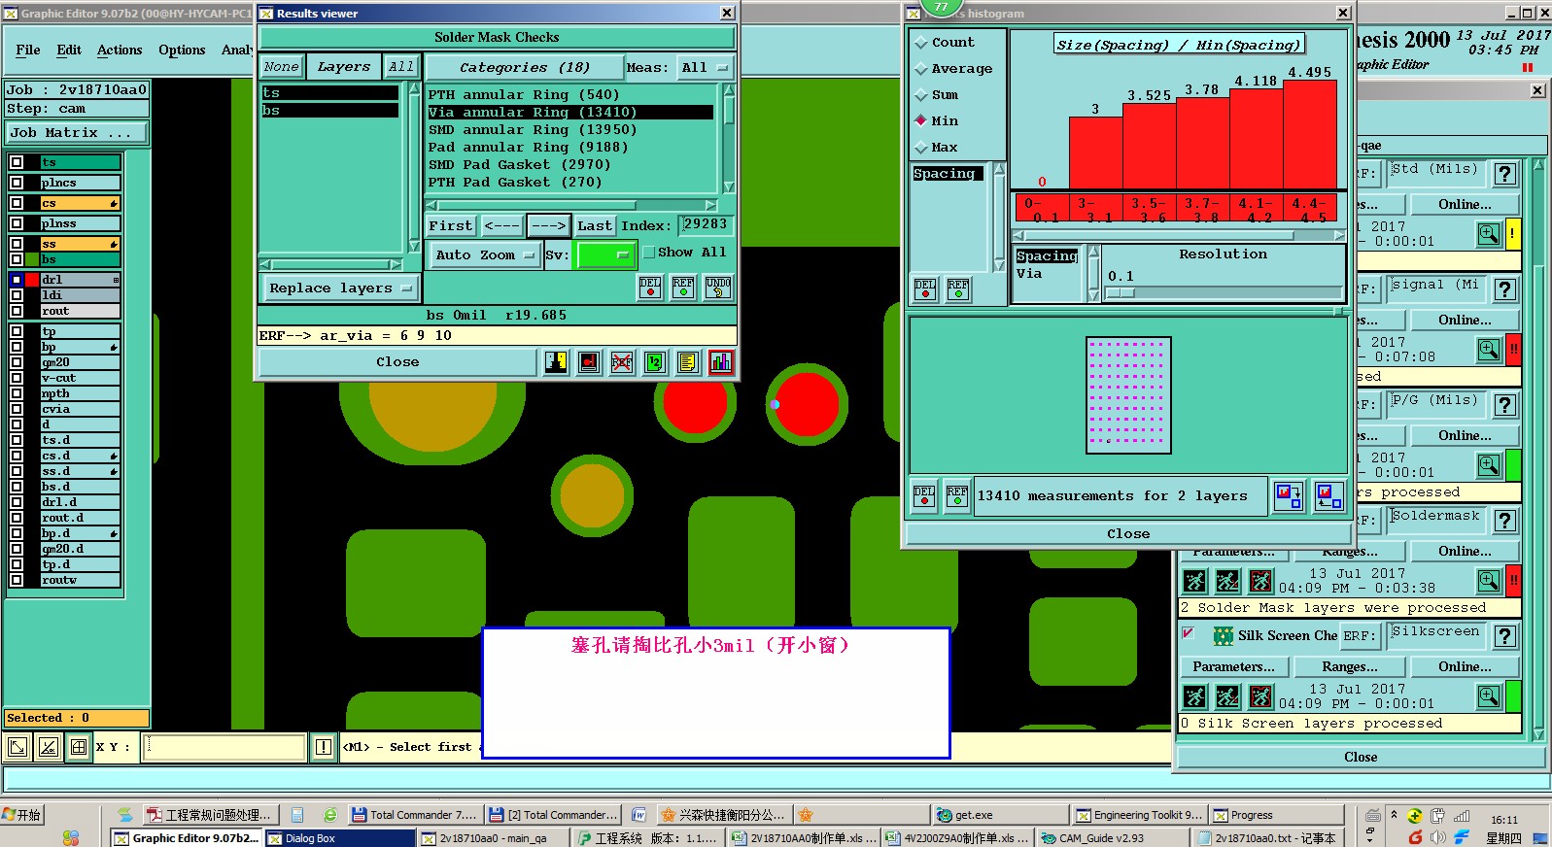Click Close button in Results viewer

coord(397,362)
